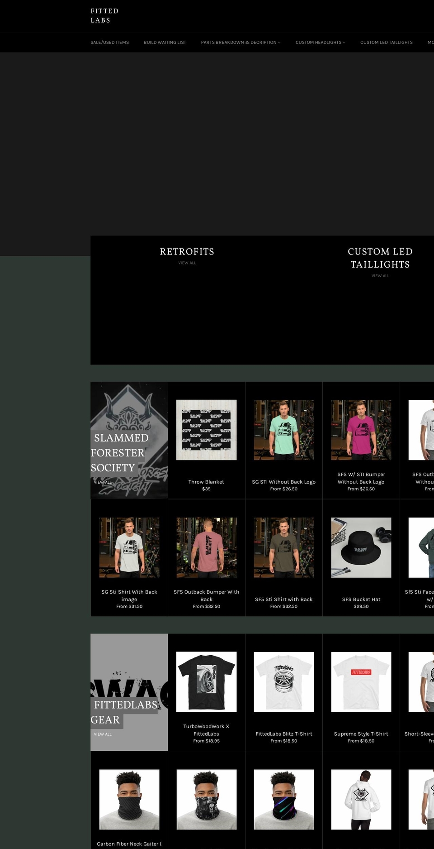The image size is (434, 849).
Task: Open the white hoodie product image
Action: tap(361, 800)
